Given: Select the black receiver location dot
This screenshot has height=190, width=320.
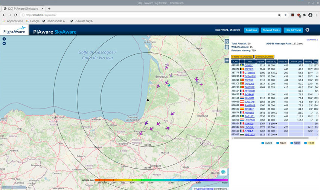Looking at the screenshot, I should [x=148, y=100].
